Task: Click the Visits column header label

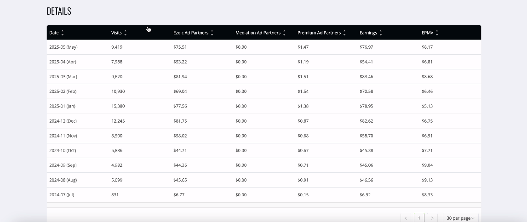Action: click(116, 33)
